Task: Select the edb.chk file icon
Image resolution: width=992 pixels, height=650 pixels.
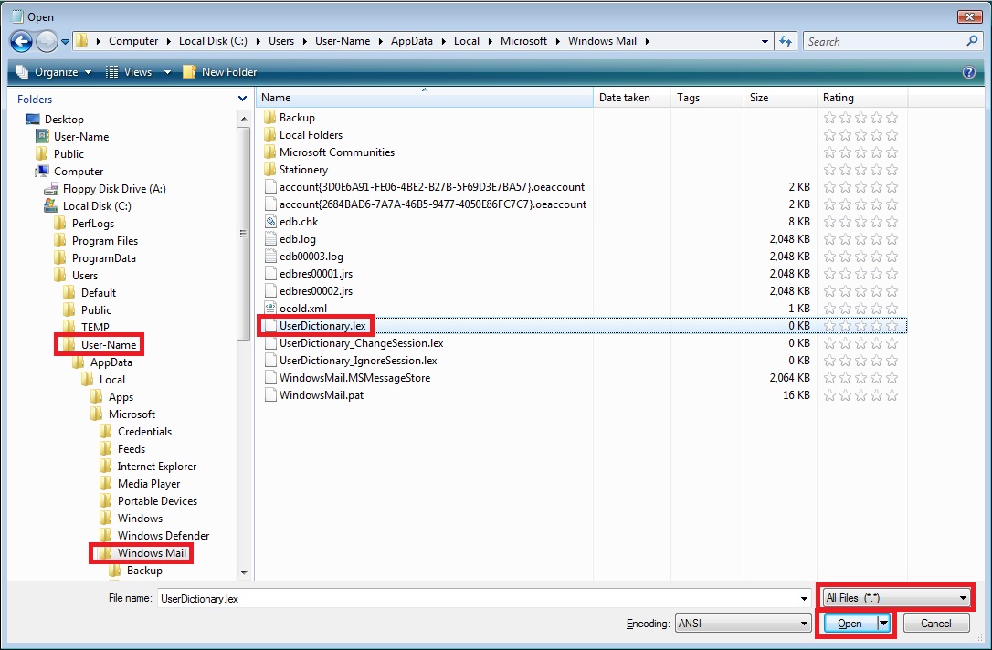Action: pyautogui.click(x=270, y=222)
